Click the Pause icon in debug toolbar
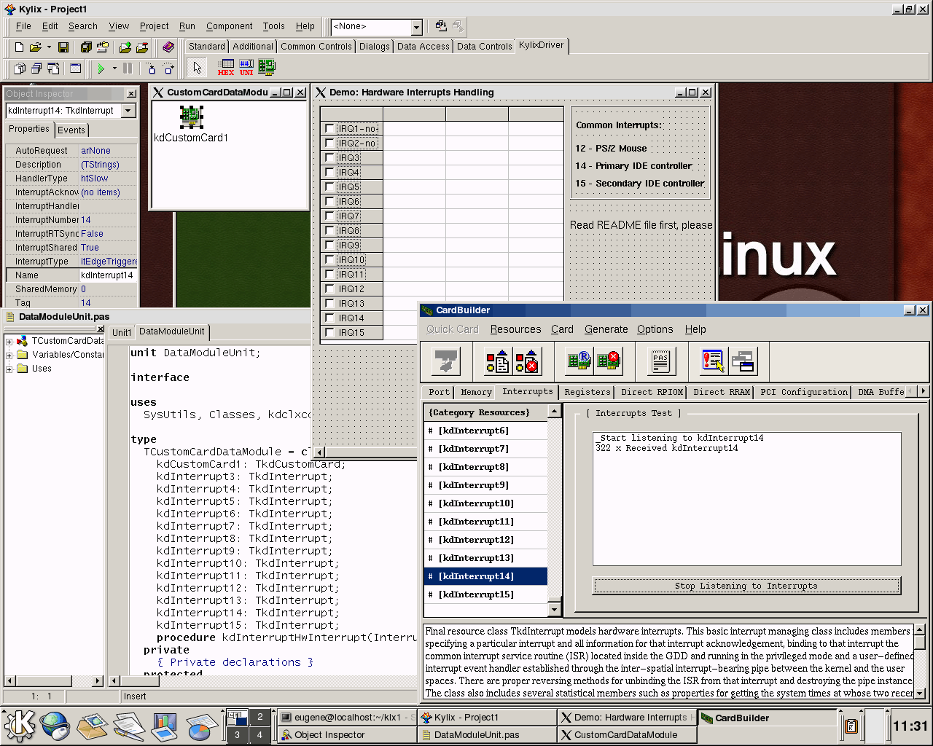 128,68
